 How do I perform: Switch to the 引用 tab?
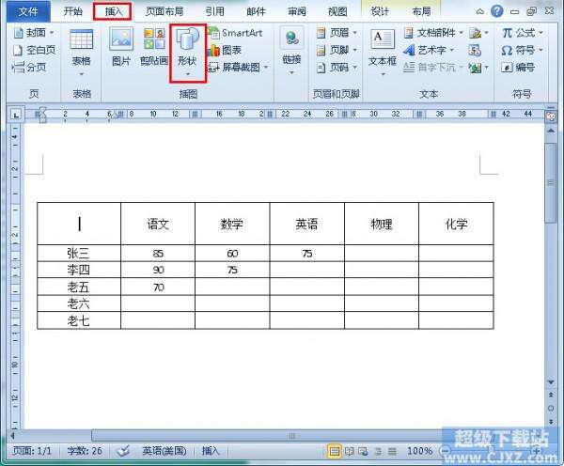(x=214, y=11)
